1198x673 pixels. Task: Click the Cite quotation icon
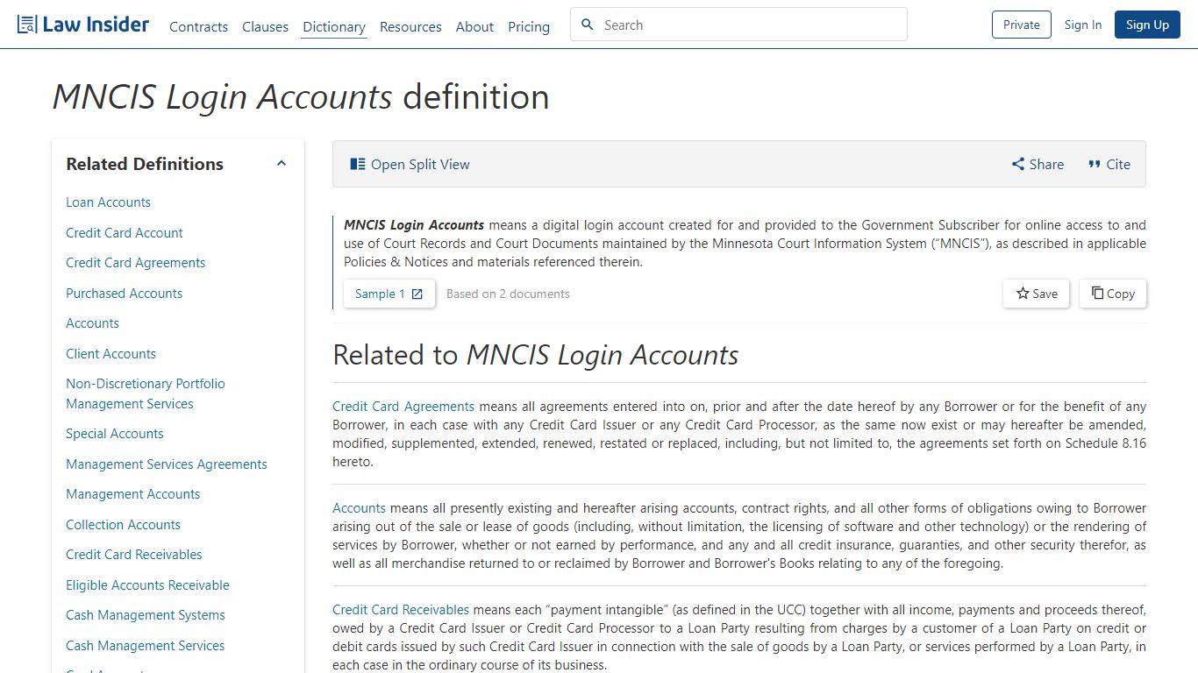point(1095,164)
